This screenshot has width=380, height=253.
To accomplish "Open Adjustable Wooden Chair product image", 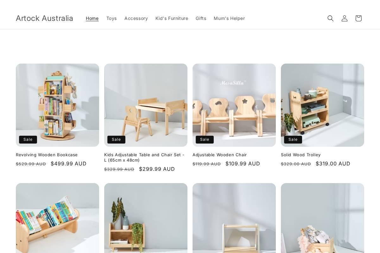I will coord(234,105).
